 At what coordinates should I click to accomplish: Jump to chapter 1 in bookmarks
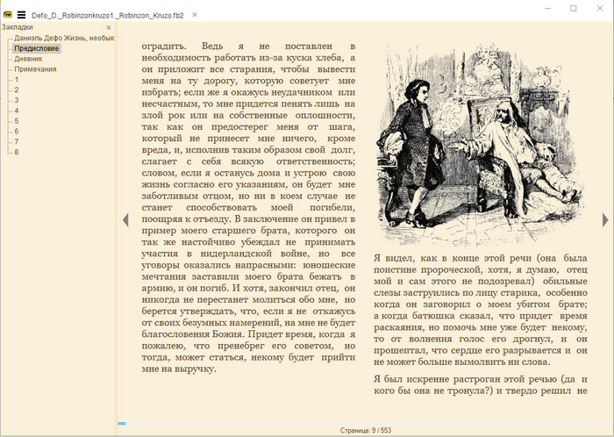pos(17,80)
